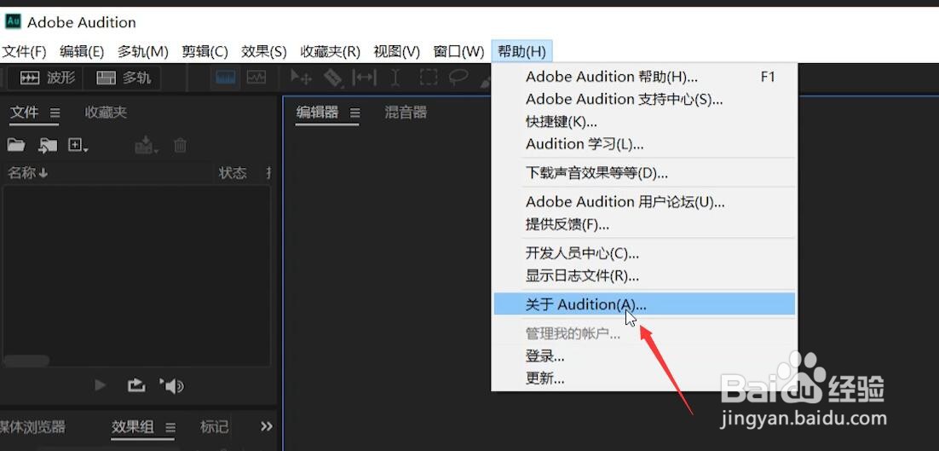Select the Slip tool
Screen dimensions: 939x451
(x=364, y=78)
